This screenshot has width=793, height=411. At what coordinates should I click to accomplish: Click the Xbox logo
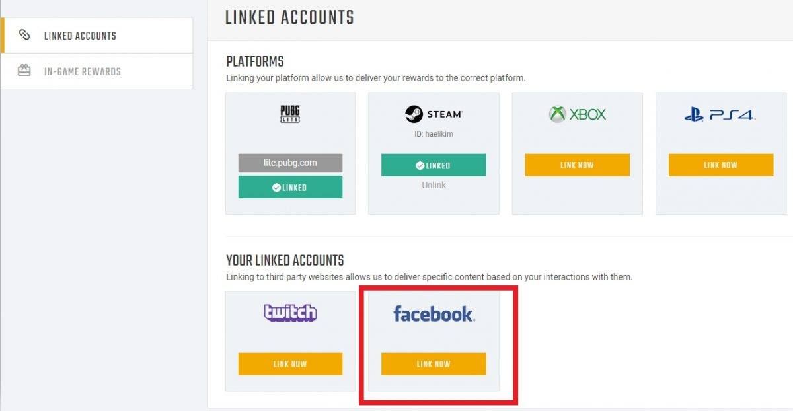577,114
